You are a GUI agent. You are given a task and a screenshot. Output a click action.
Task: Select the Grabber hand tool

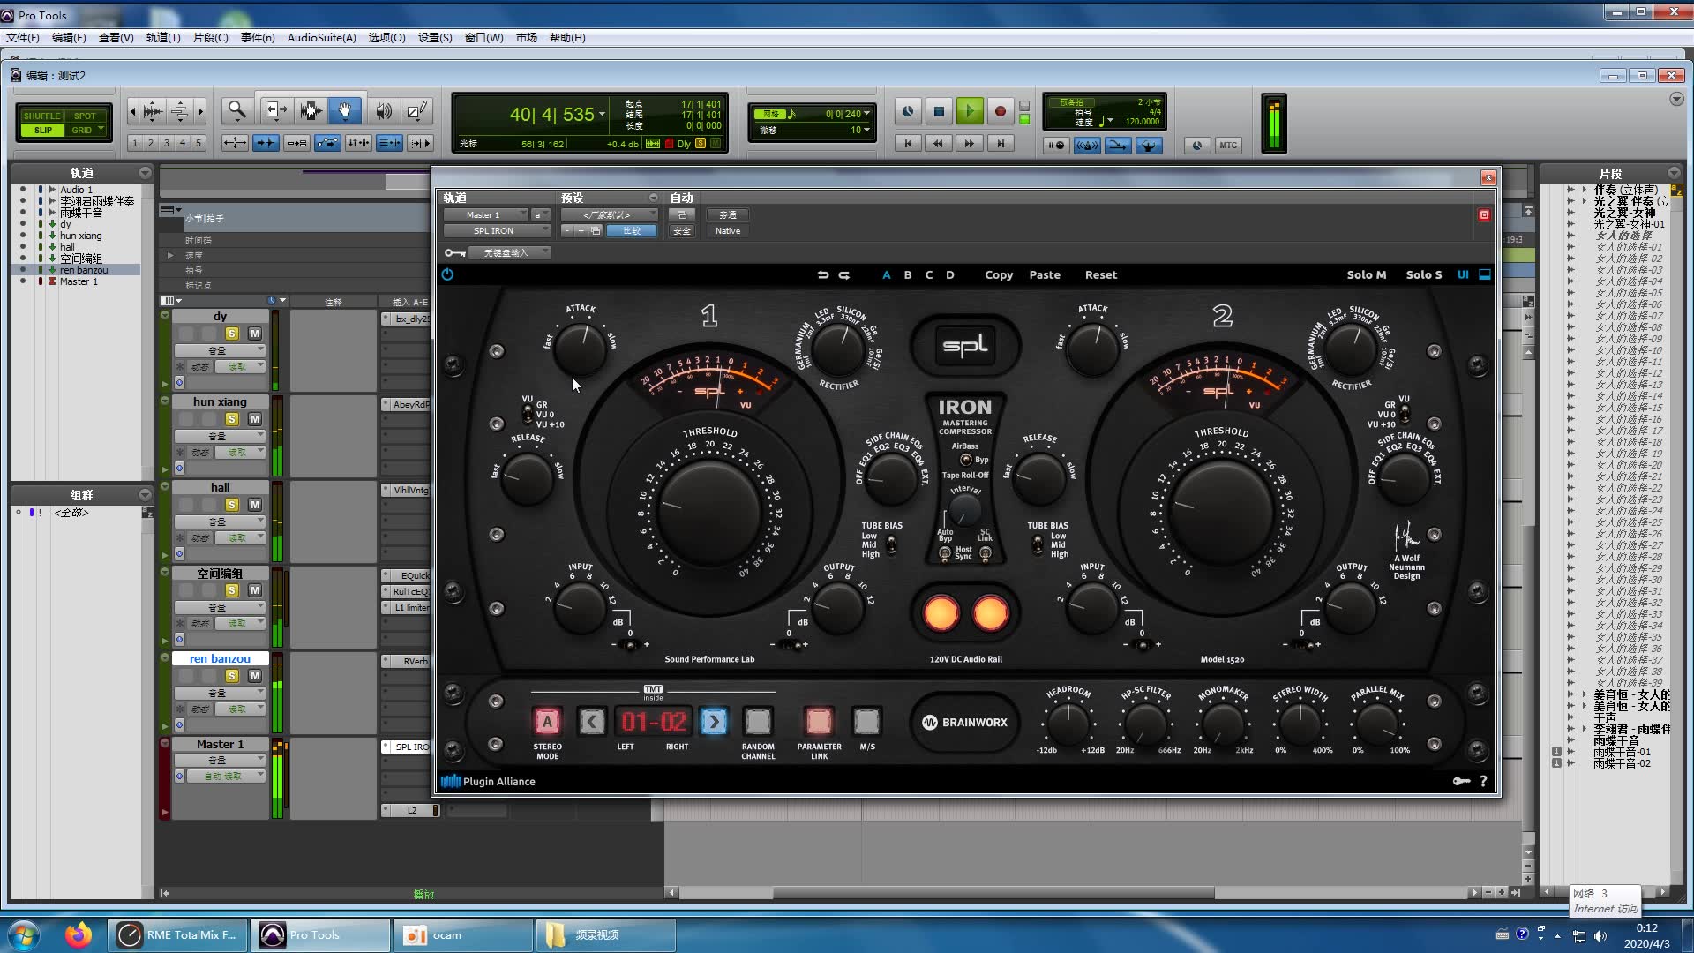click(345, 110)
